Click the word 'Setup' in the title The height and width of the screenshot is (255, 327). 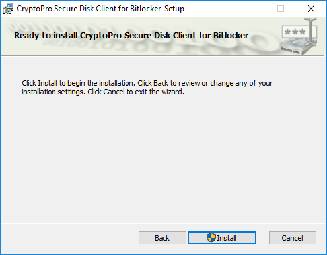pyautogui.click(x=174, y=9)
